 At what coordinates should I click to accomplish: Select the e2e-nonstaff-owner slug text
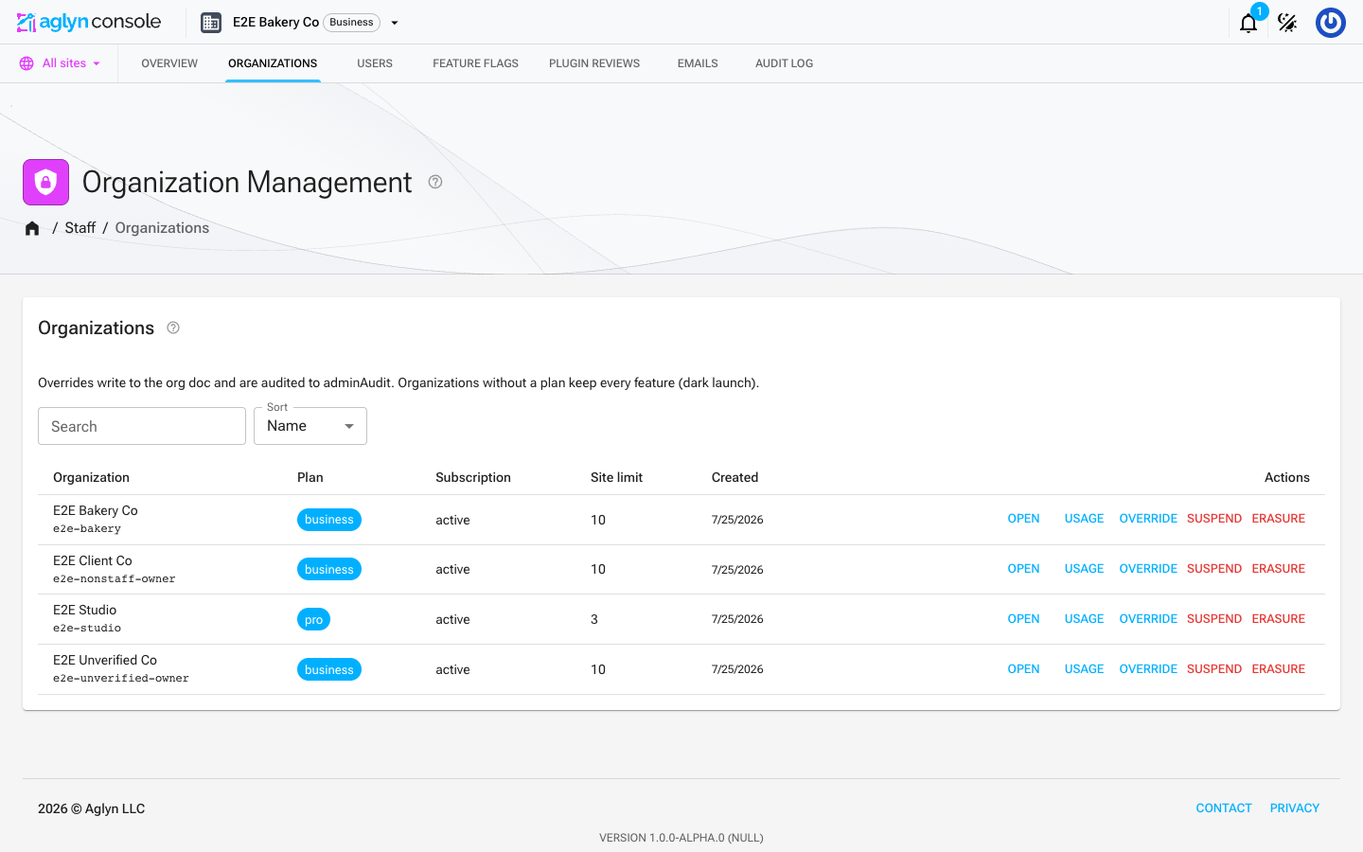(114, 579)
